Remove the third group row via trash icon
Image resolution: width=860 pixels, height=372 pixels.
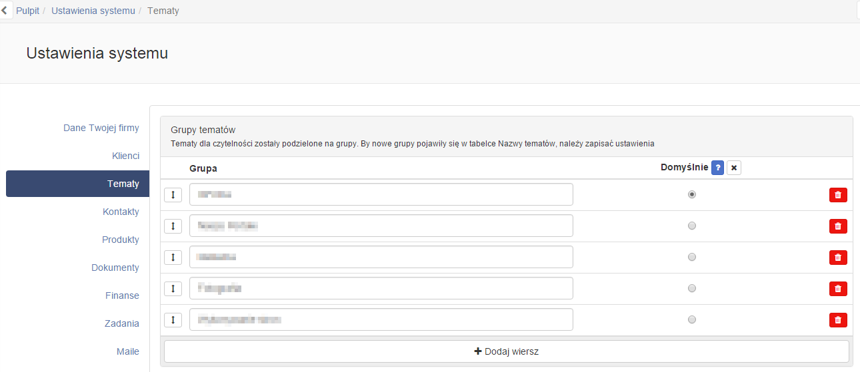(838, 258)
